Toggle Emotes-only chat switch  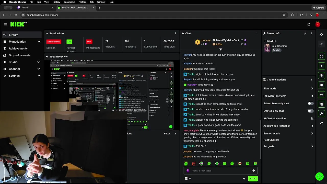(310, 111)
